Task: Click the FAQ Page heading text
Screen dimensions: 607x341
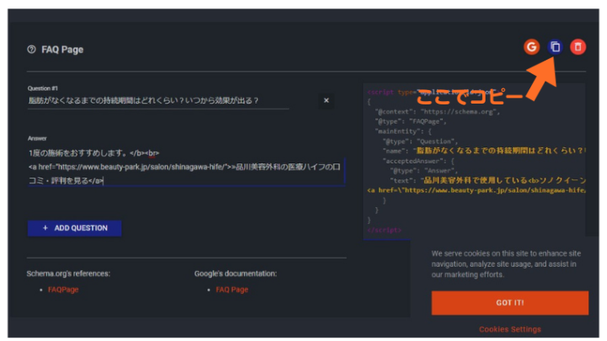Action: point(62,50)
